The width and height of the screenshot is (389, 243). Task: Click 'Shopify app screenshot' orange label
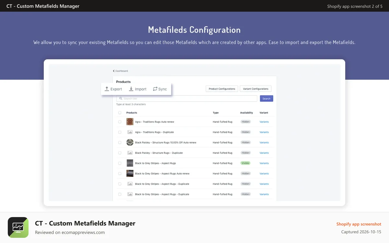tap(359, 224)
